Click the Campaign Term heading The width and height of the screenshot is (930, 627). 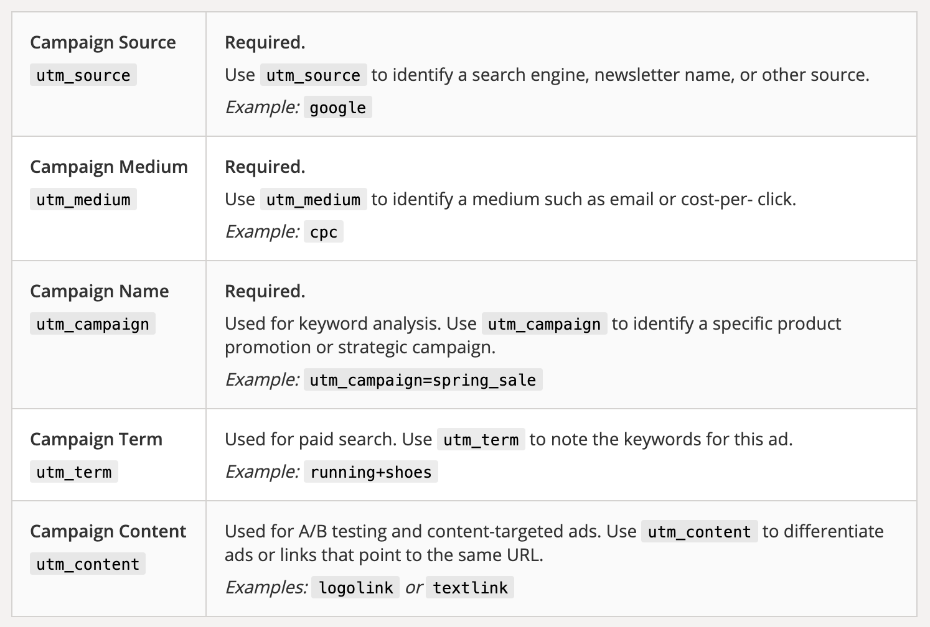[x=96, y=439]
